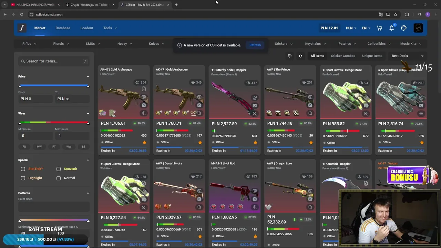The image size is (441, 248).
Task: Check the Highlight checkbox
Action: pyautogui.click(x=23, y=178)
